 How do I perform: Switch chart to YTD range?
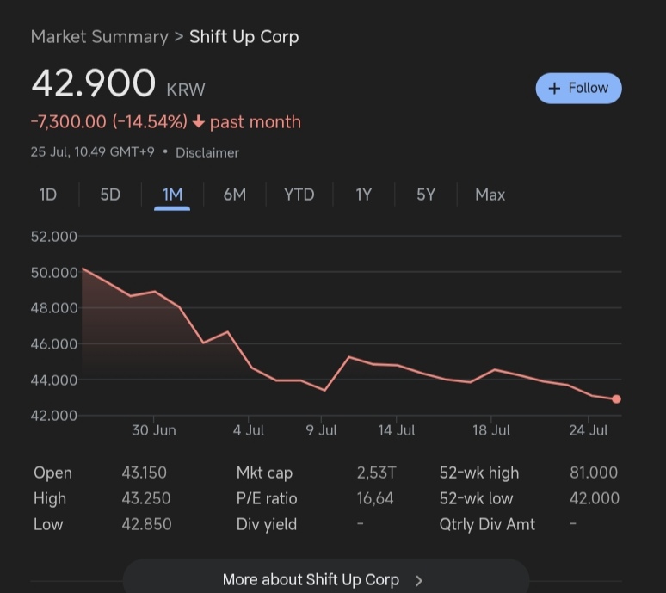[x=299, y=195]
